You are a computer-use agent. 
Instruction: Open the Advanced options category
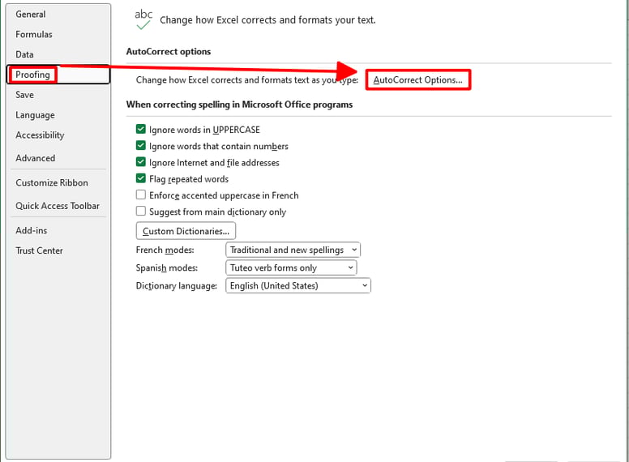coord(36,158)
